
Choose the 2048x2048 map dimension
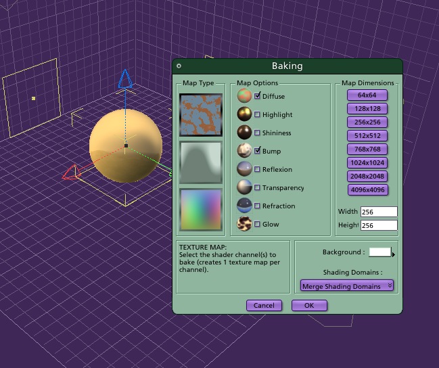tap(367, 176)
